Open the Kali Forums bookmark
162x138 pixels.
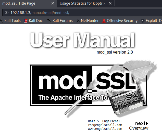coord(60,21)
